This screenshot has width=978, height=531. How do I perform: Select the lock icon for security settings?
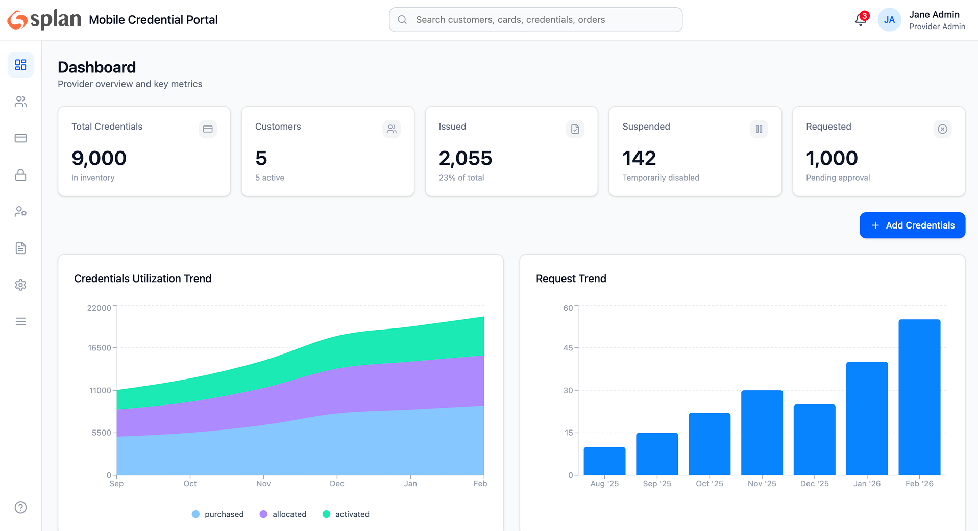[x=20, y=175]
